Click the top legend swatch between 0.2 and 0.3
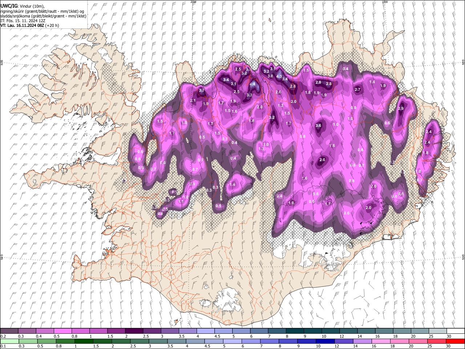 [9, 331]
